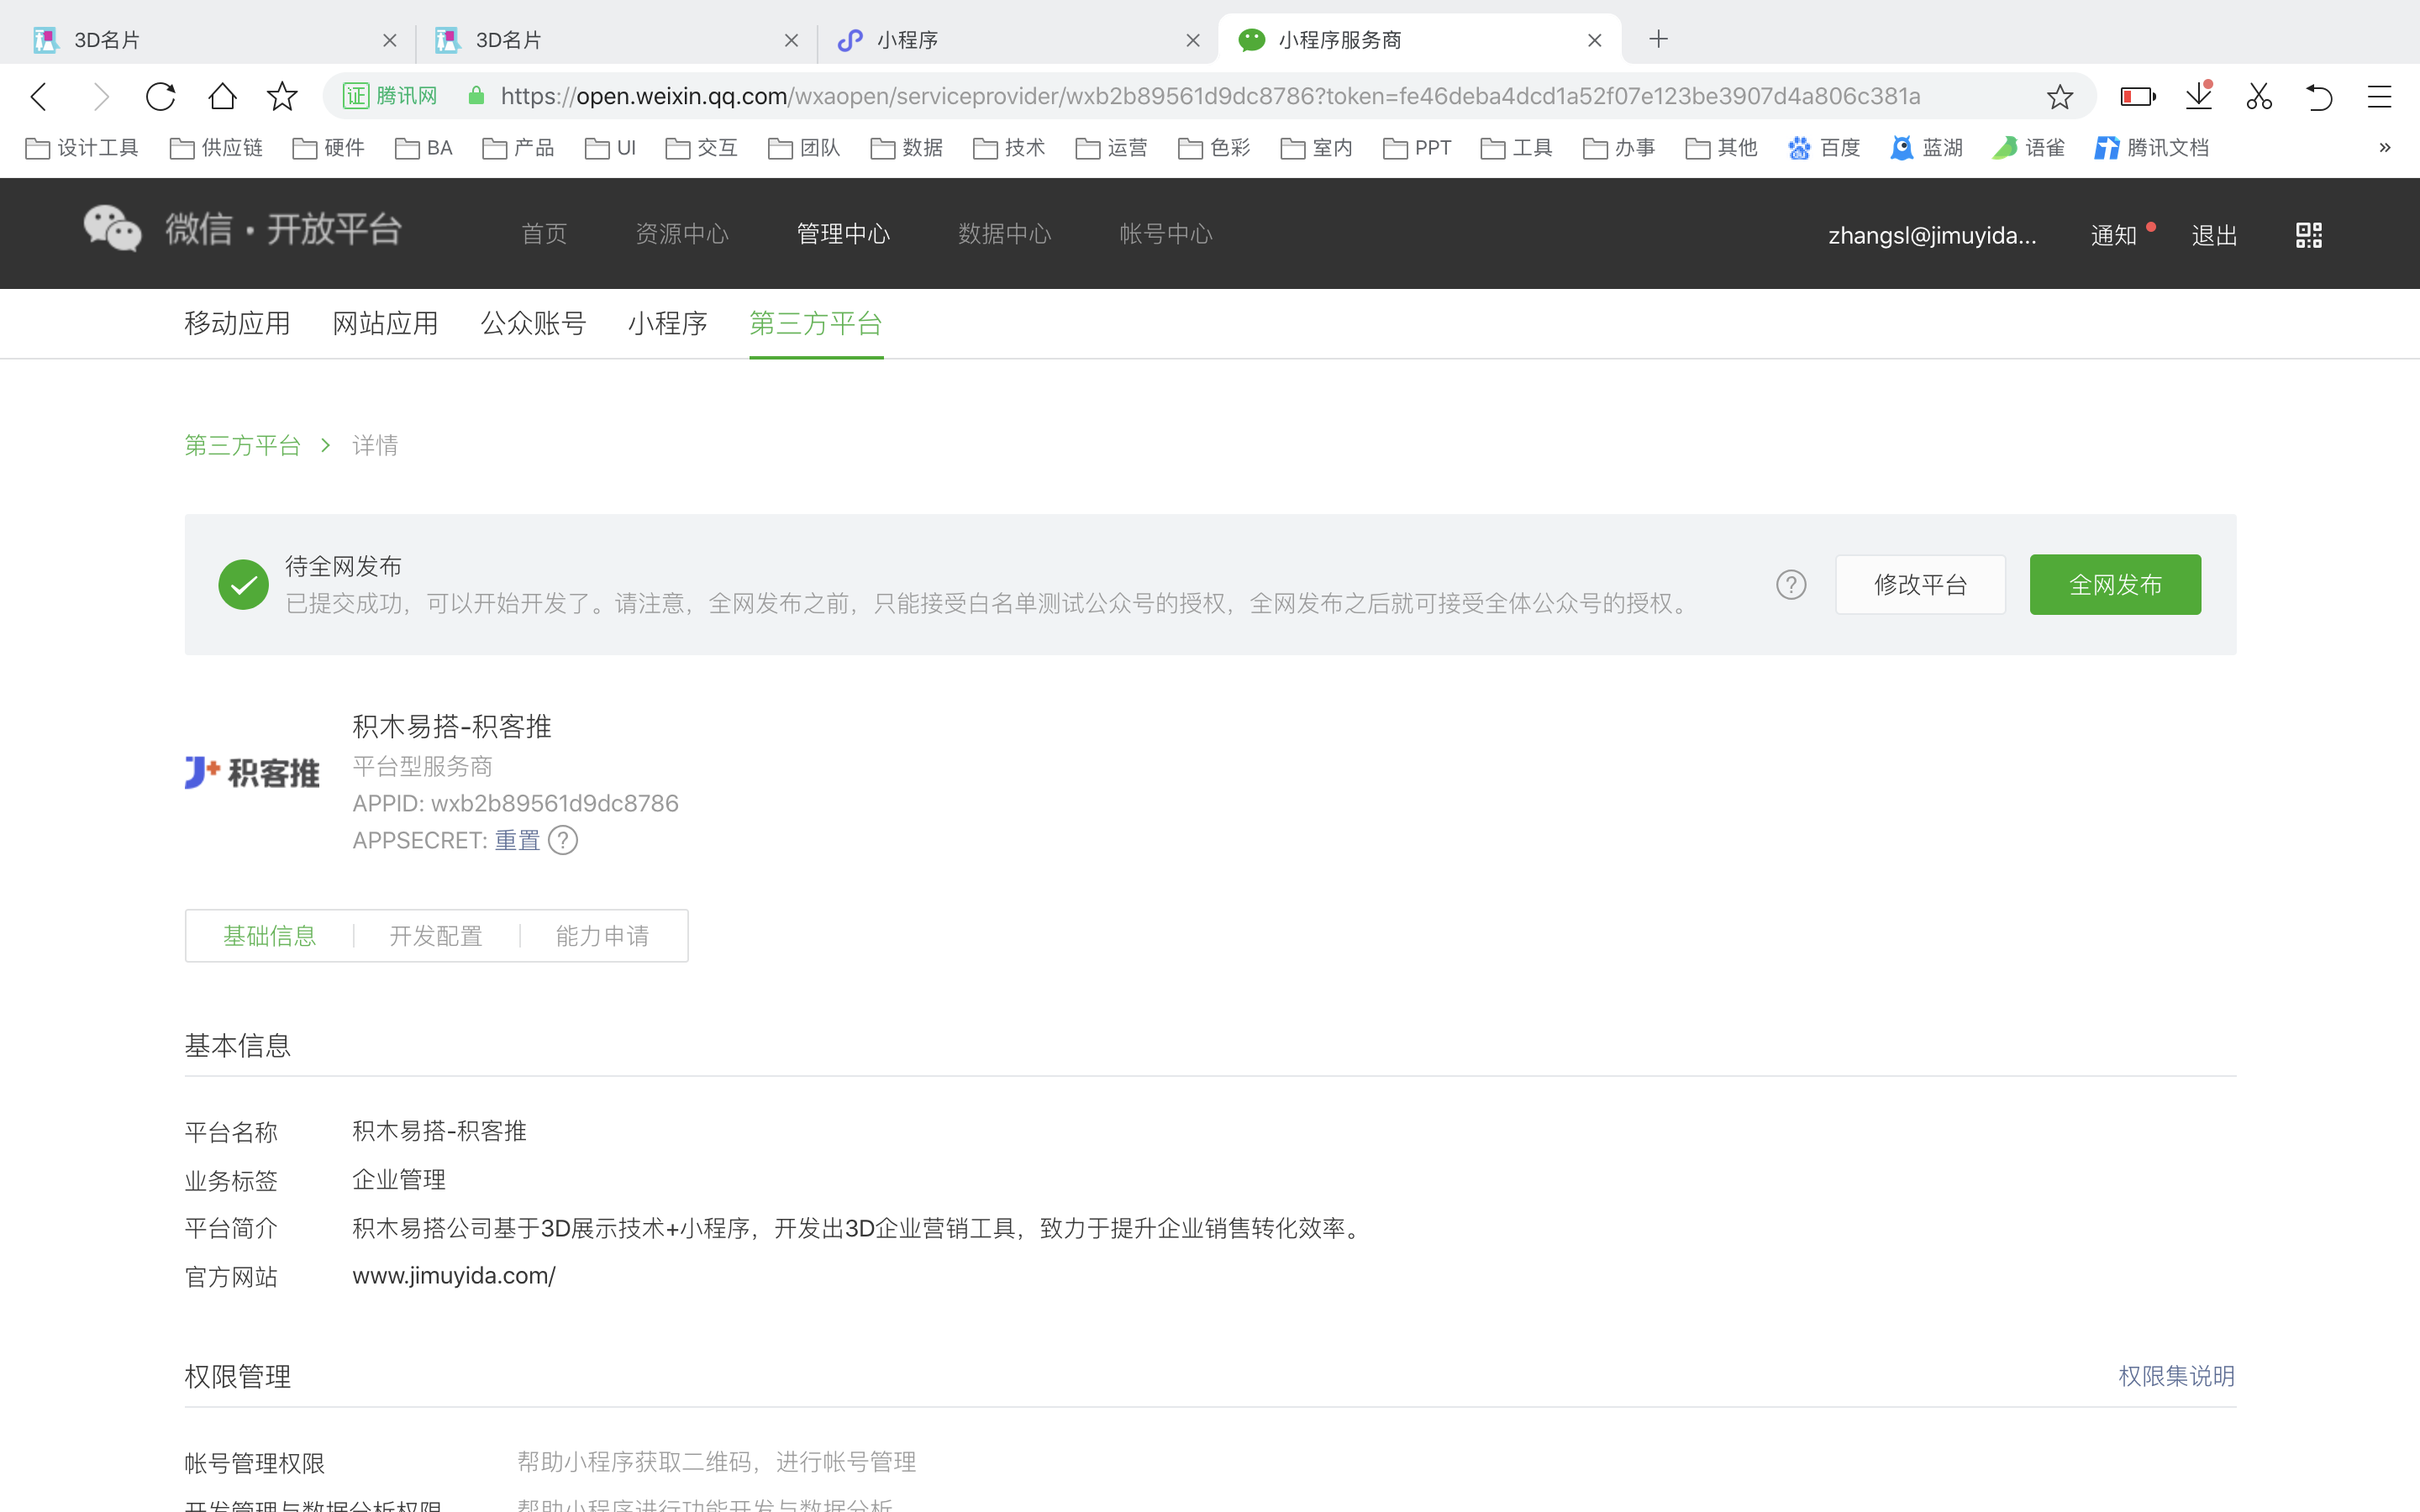Open the 腾讯文档 bookmark
Screen dimensions: 2420x1512
[2151, 148]
